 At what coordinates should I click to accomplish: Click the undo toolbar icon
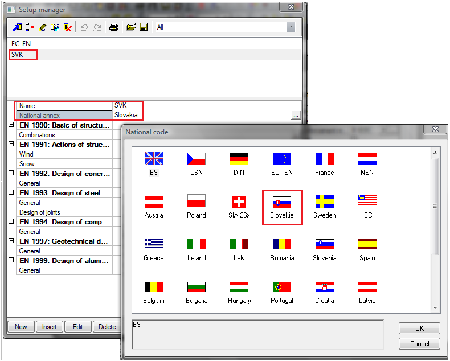coord(84,27)
